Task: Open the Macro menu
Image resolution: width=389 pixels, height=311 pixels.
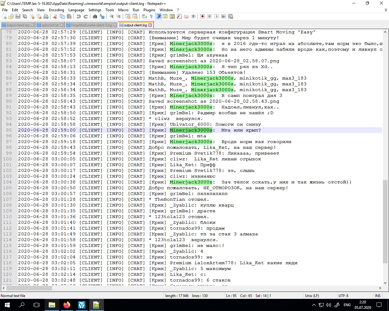Action: coord(123,10)
